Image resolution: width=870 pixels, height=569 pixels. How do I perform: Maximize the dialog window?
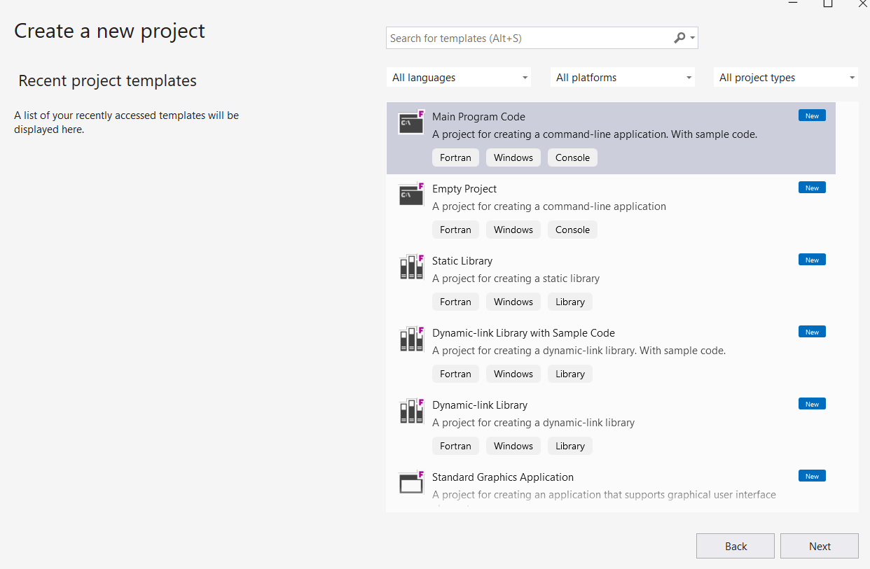coord(828,3)
